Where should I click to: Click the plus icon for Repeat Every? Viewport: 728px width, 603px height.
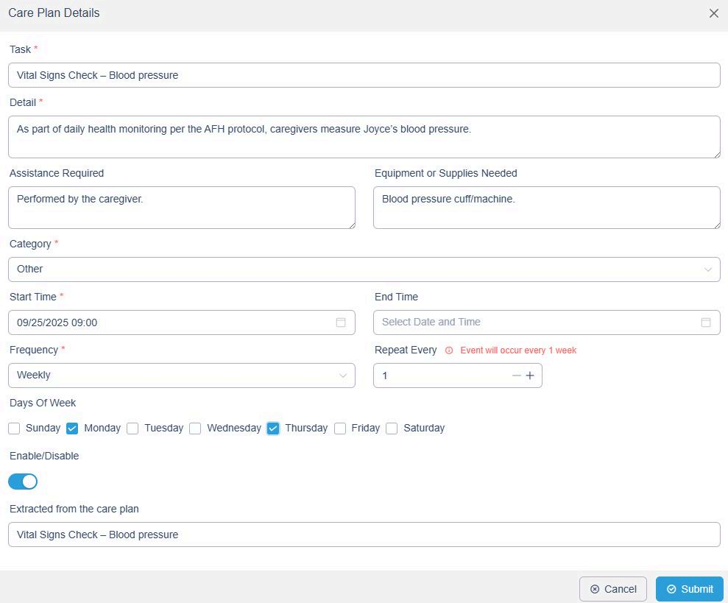[530, 375]
